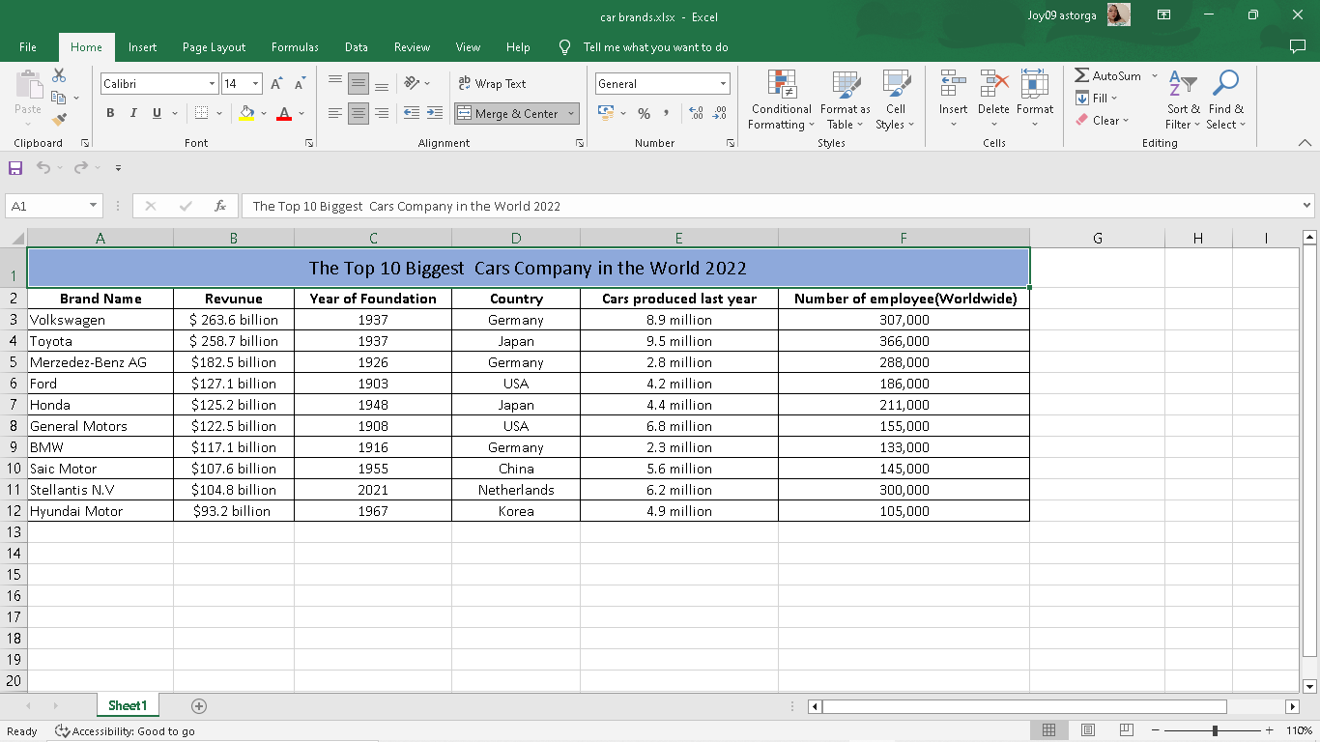
Task: Undo the last action
Action: [43, 168]
